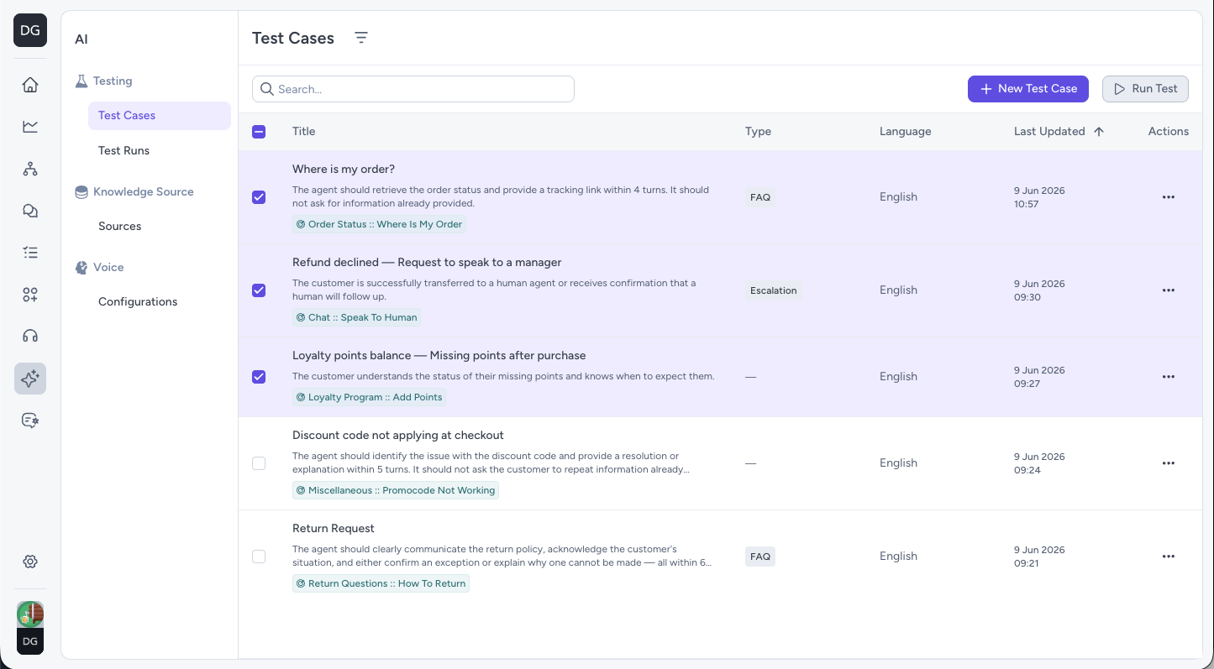The image size is (1214, 669).
Task: Focus the Search input field
Action: (413, 89)
